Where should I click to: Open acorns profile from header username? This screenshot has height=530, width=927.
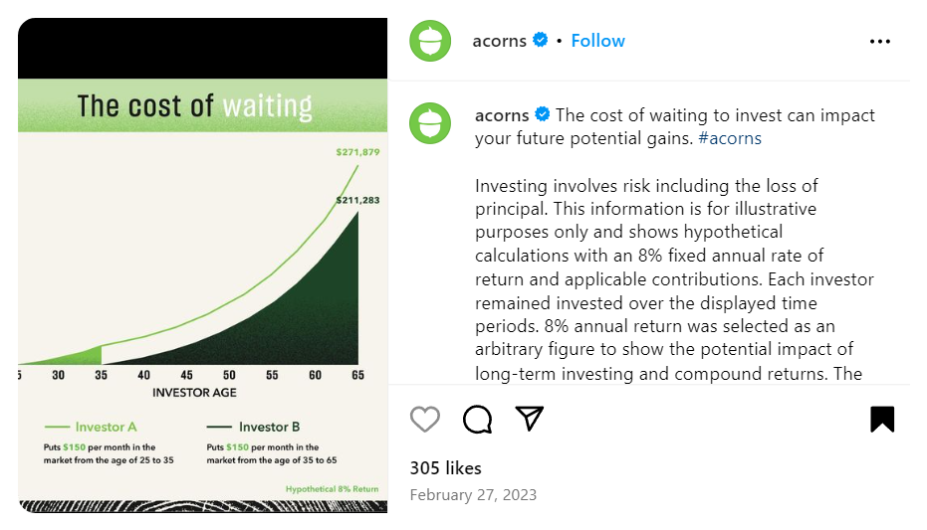pos(499,41)
